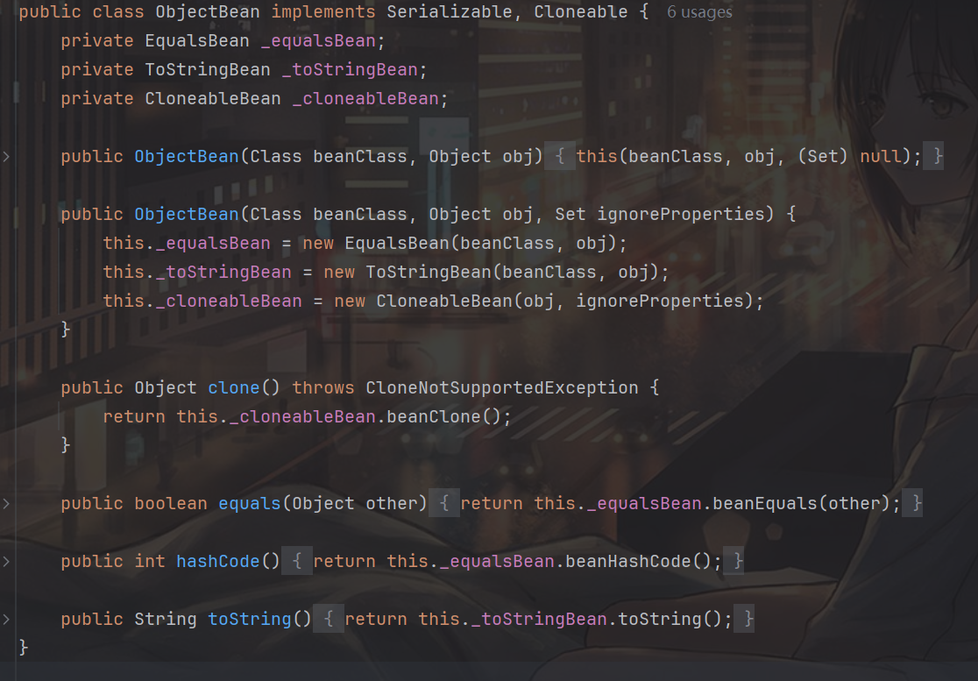Open the "6 usages" hint for ObjectBean

coord(698,12)
